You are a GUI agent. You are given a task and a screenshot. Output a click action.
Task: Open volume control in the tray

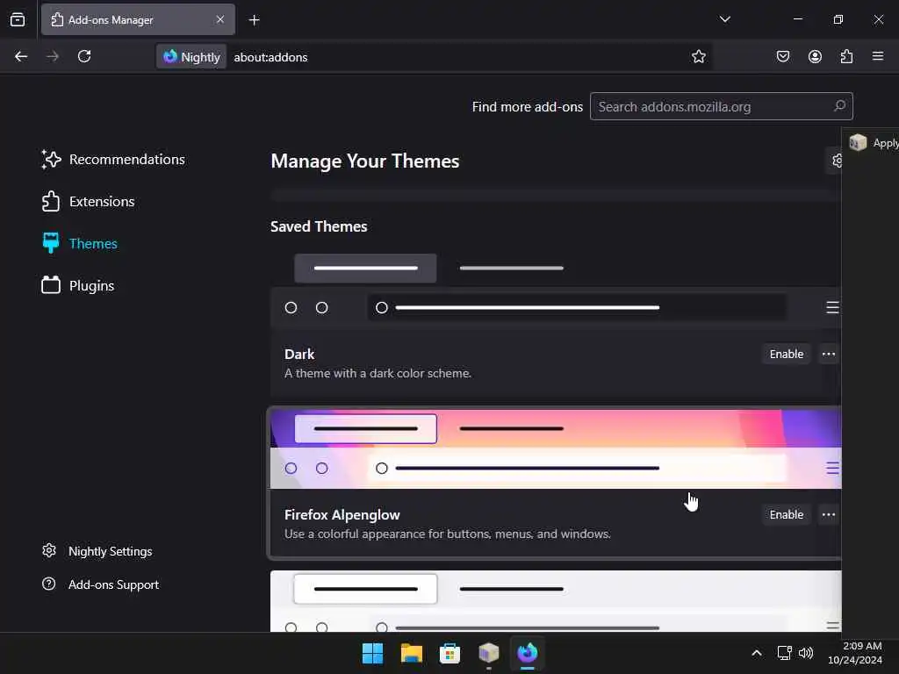pyautogui.click(x=806, y=653)
